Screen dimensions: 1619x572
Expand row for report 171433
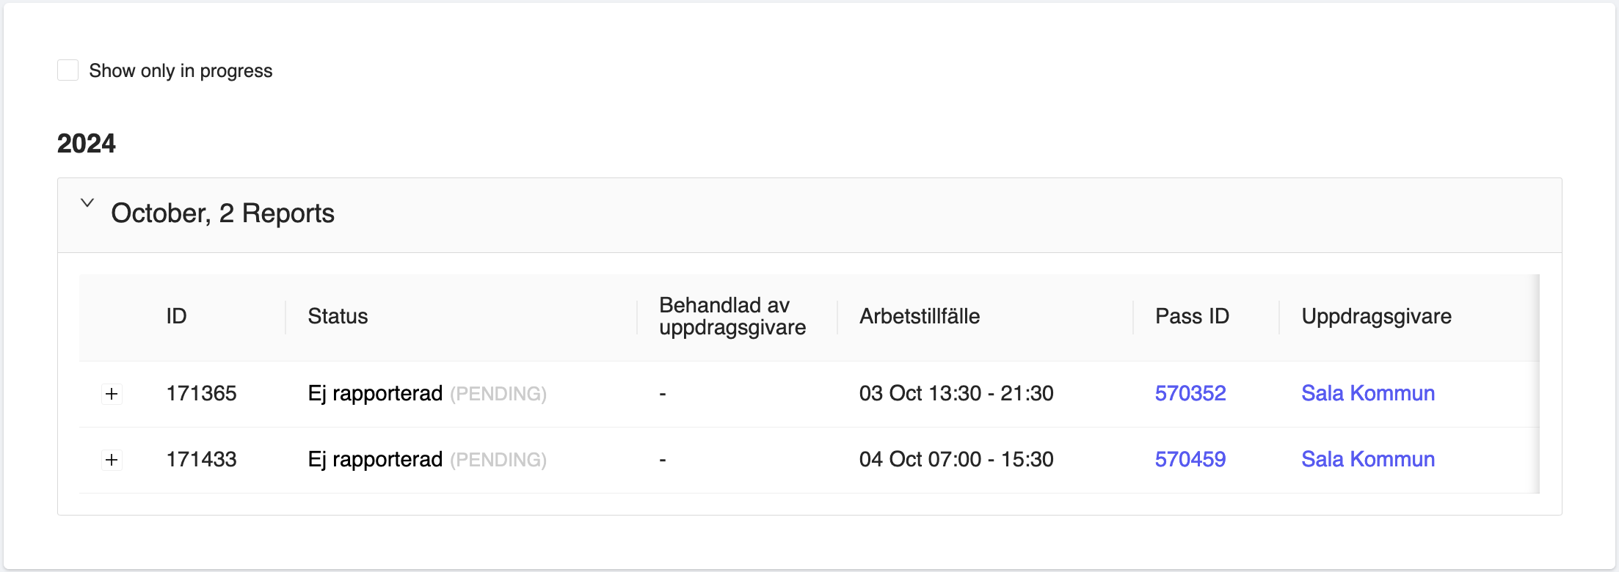click(112, 460)
